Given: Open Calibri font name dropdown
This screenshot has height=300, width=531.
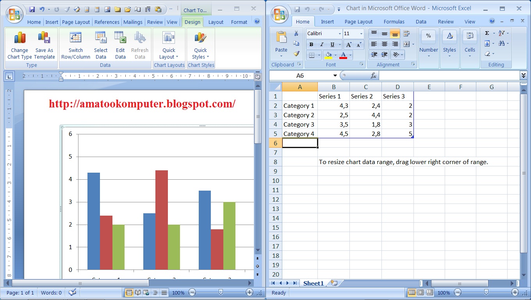Looking at the screenshot, I should 339,34.
